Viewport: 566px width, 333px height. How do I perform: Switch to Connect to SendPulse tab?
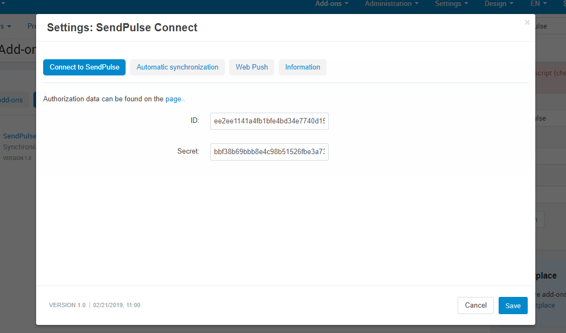click(84, 67)
